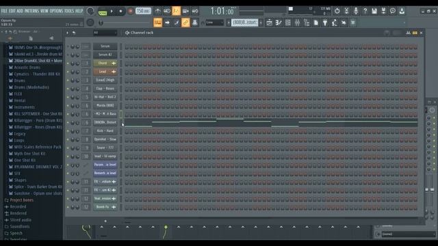This screenshot has height=246, width=438.
Task: Toggle mute LED on Chord channel
Action: tap(68, 64)
